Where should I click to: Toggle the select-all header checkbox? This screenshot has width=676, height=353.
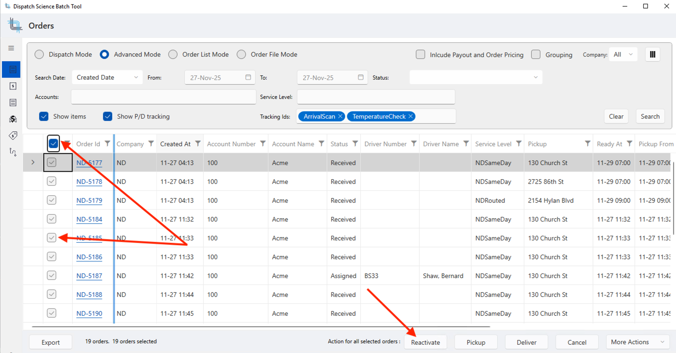point(53,144)
